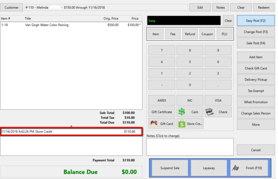Clear the Easy entry display

pyautogui.click(x=228, y=20)
